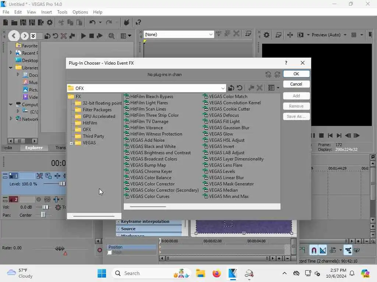Expand the Source section
The height and width of the screenshot is (282, 377).
tap(118, 229)
